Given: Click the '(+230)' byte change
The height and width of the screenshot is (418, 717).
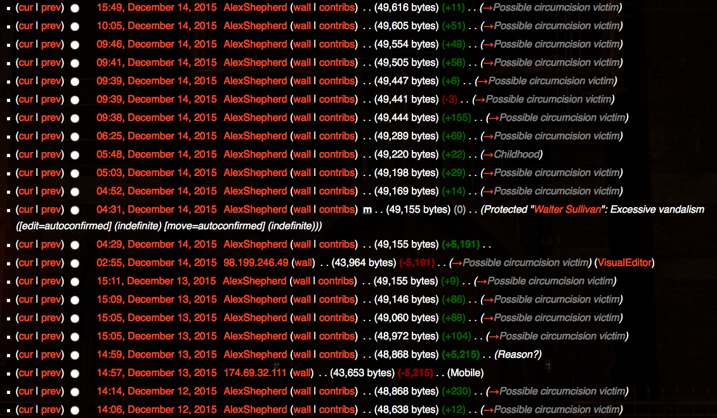Looking at the screenshot, I should (457, 391).
